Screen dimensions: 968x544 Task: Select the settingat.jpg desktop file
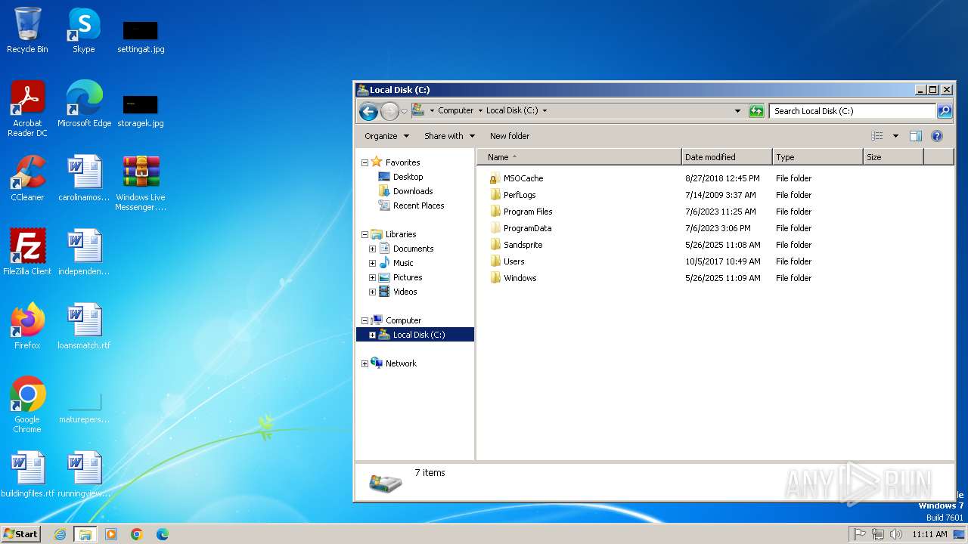pos(141,35)
